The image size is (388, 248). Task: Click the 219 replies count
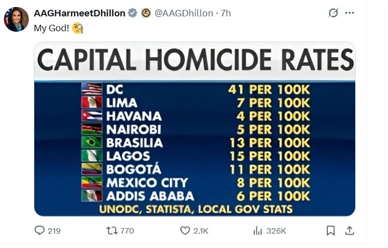tap(54, 231)
